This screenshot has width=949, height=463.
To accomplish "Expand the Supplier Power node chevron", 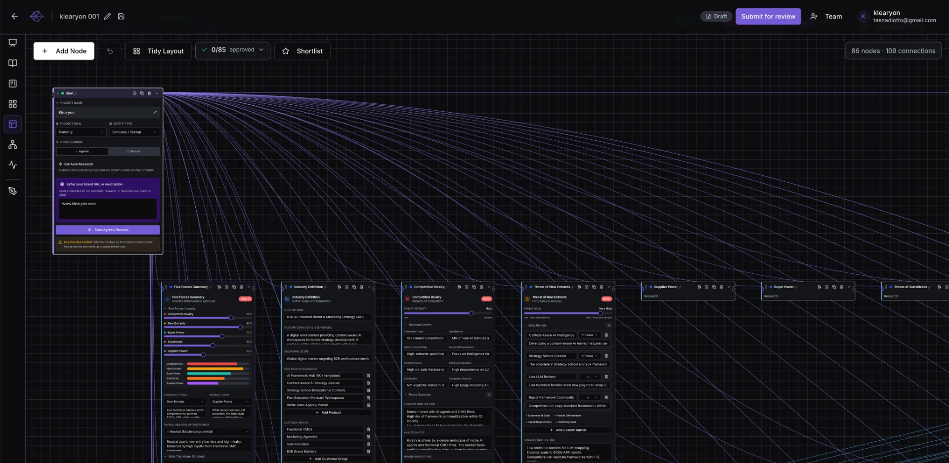I will coord(729,287).
